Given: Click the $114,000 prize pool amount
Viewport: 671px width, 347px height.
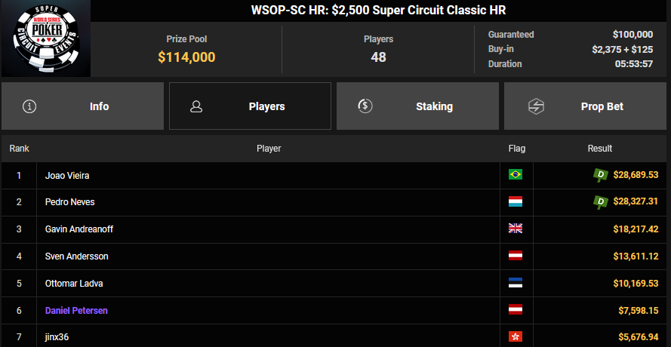Looking at the screenshot, I should 186,57.
